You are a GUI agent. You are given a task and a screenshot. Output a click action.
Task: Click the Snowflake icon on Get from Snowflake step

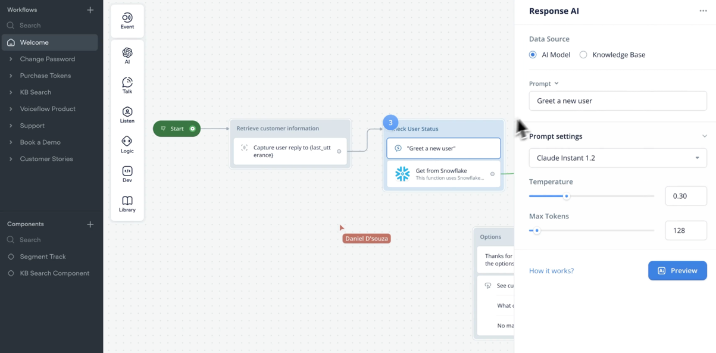click(x=403, y=173)
